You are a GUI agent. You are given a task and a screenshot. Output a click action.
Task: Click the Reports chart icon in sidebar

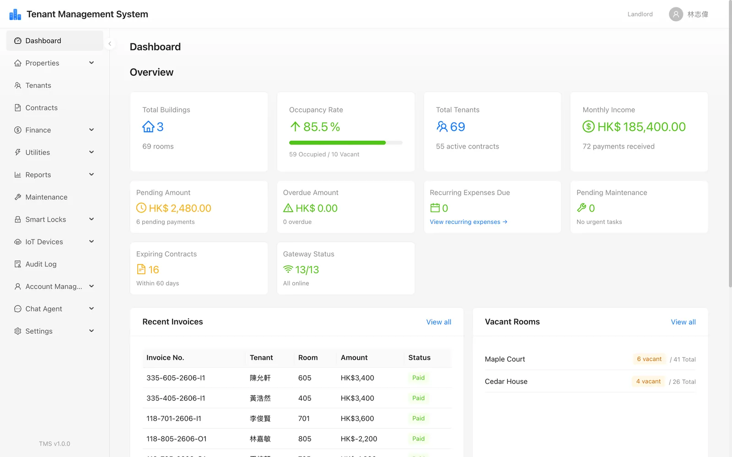point(18,175)
